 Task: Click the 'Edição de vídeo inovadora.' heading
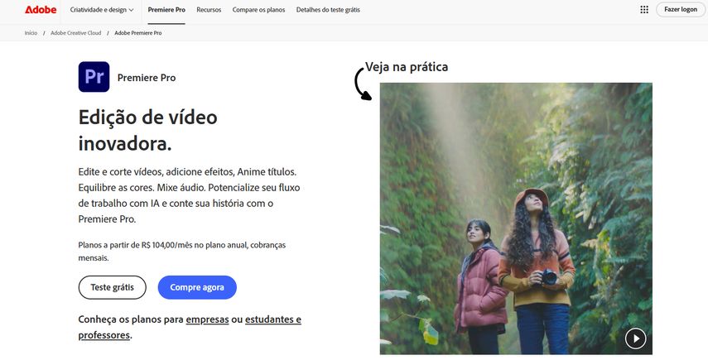point(147,131)
